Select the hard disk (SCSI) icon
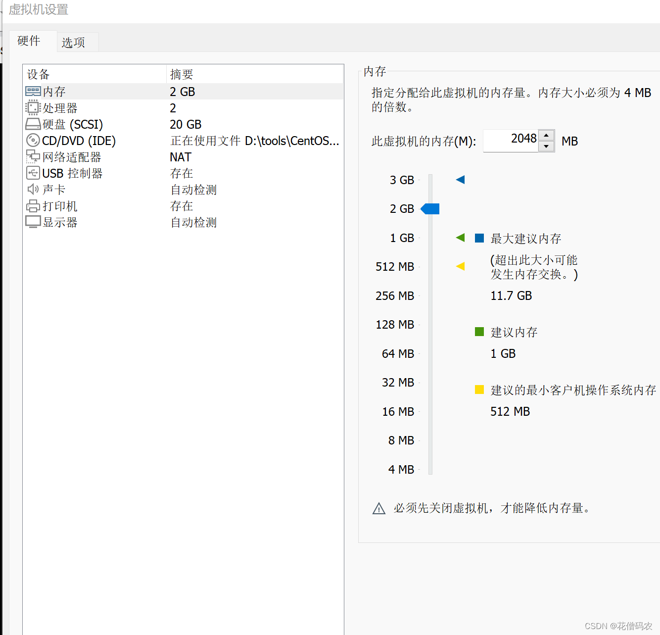Viewport: 660px width, 635px height. click(x=33, y=124)
